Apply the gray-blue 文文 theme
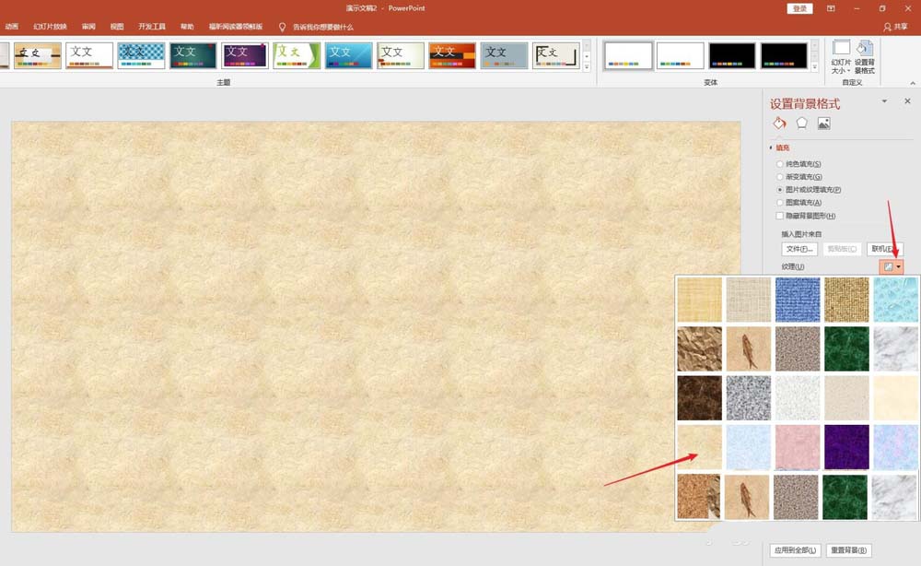Screen dimensions: 921x566 504,56
